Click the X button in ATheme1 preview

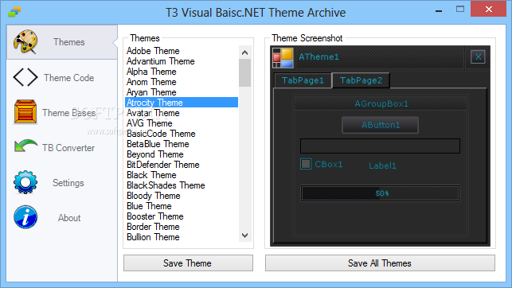click(478, 56)
